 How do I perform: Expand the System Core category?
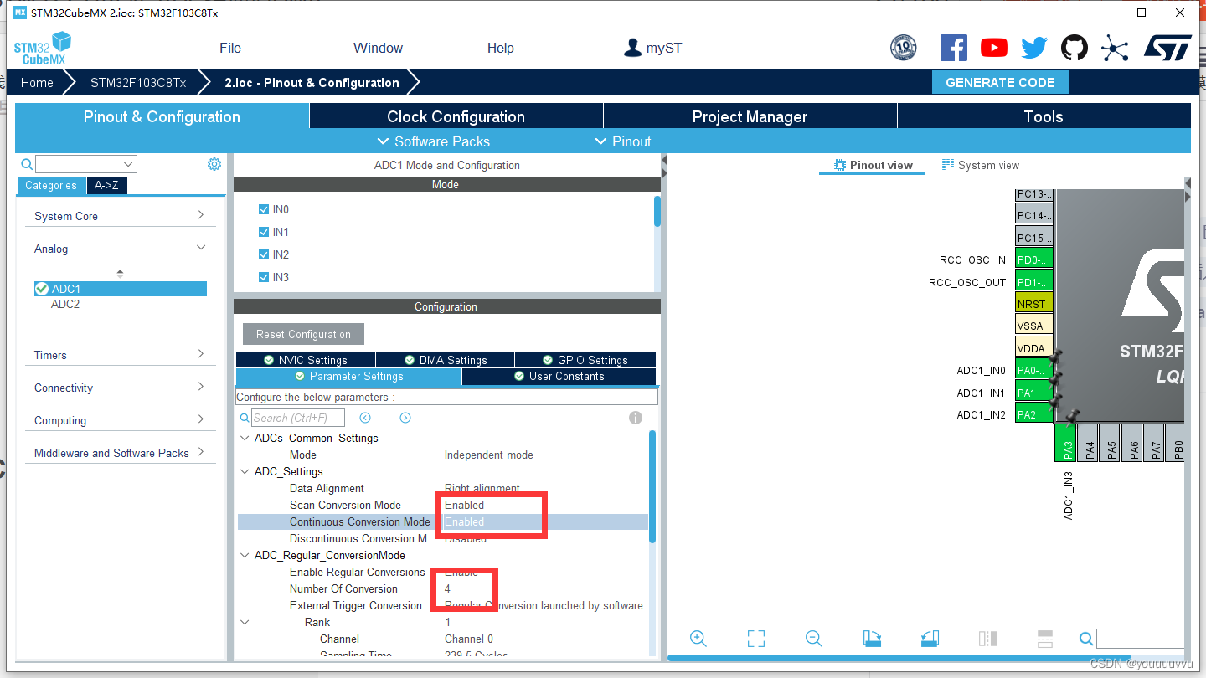click(x=201, y=216)
